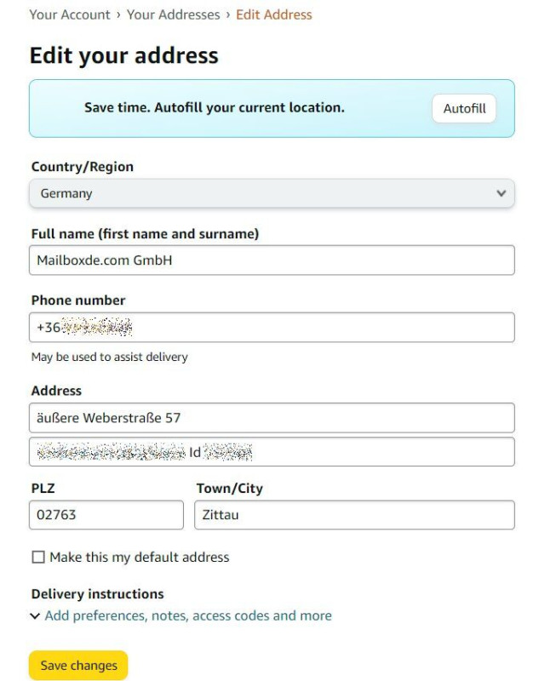This screenshot has width=539, height=681.
Task: Save changes to the address
Action: [x=78, y=666]
